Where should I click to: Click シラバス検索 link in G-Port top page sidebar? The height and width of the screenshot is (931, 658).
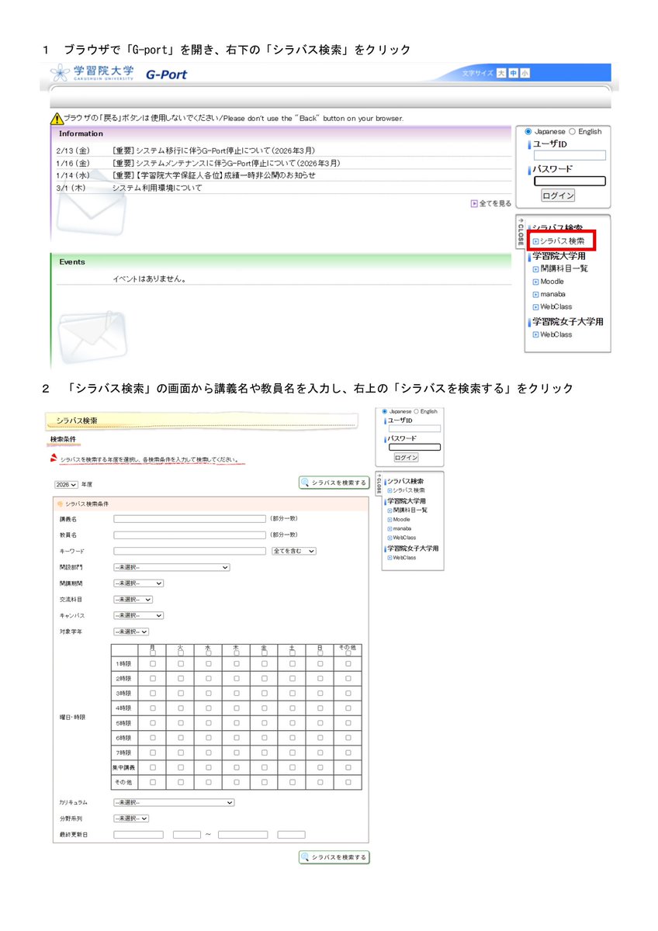point(563,242)
